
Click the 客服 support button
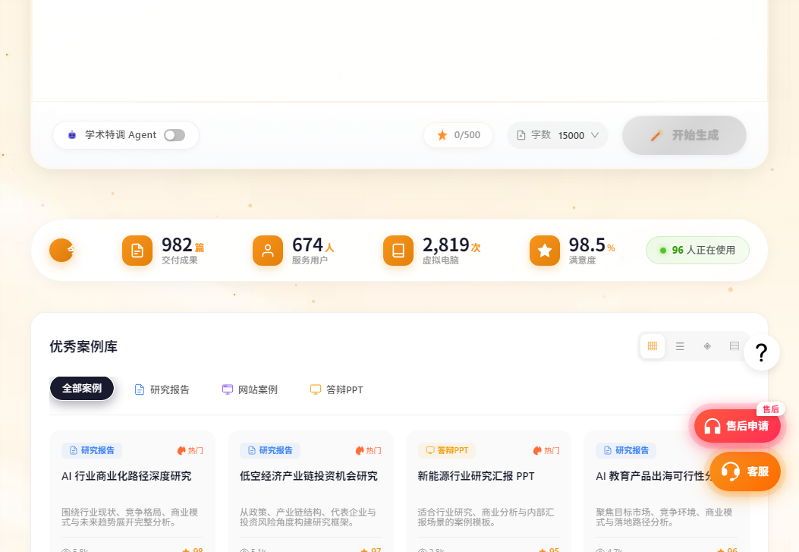[x=745, y=472]
